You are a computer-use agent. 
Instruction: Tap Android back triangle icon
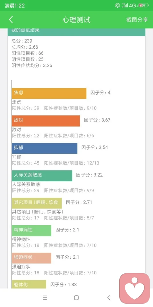[x=108, y=298]
